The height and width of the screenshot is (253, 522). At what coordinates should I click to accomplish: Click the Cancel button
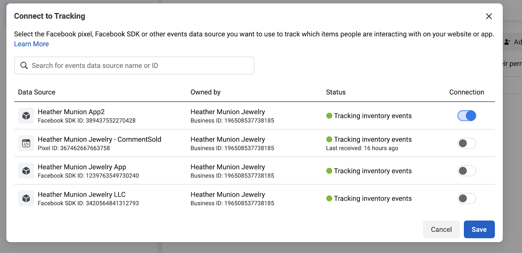pyautogui.click(x=441, y=229)
